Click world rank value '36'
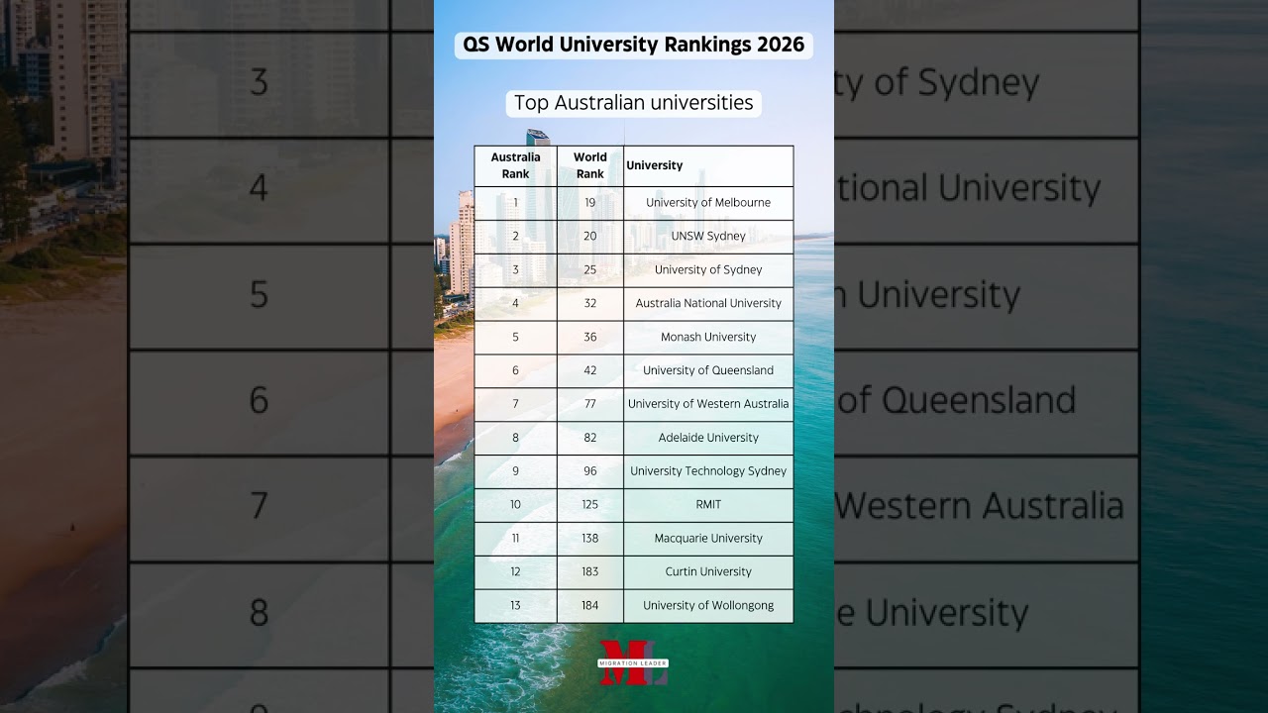1268x713 pixels. [x=590, y=337]
